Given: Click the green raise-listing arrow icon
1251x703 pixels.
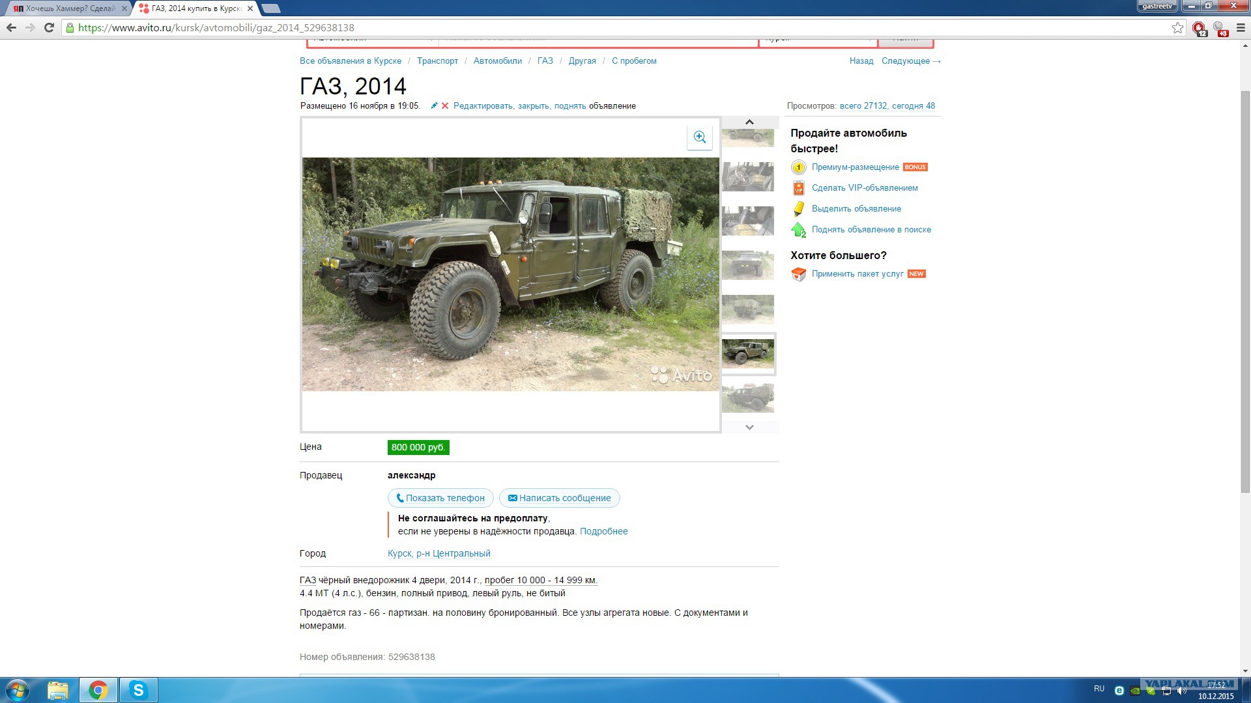Looking at the screenshot, I should [798, 230].
